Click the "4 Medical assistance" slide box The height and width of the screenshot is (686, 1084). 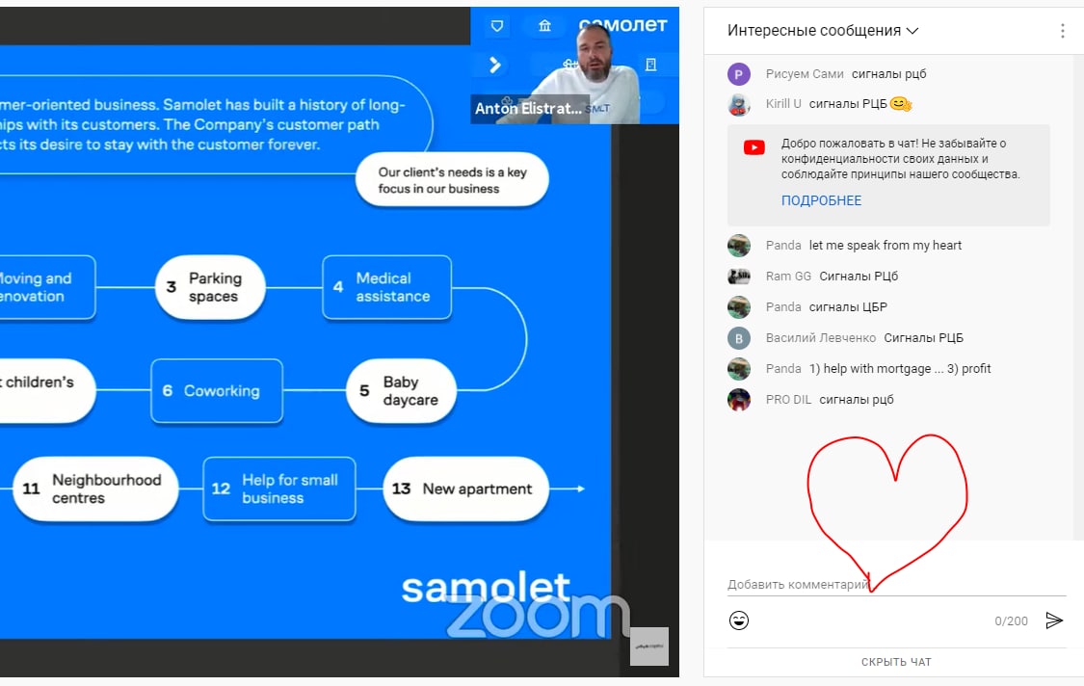pos(387,287)
